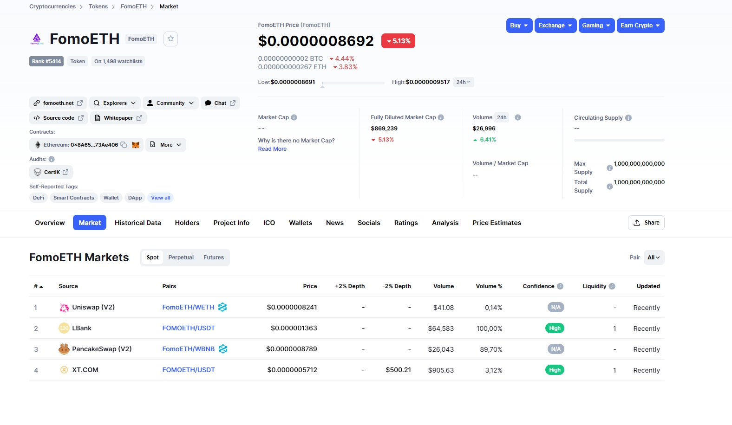Open Whitepaper external link
The height and width of the screenshot is (425, 732).
pyautogui.click(x=118, y=118)
